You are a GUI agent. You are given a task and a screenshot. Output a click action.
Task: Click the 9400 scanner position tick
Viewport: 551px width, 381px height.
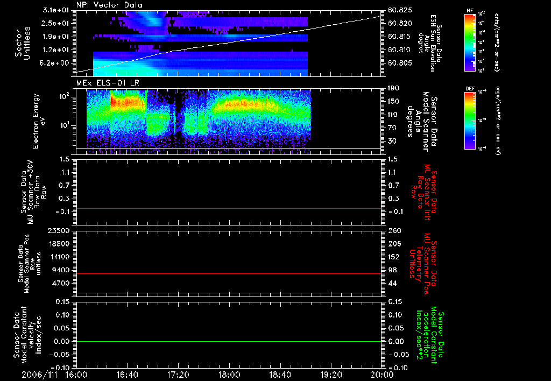[61, 270]
